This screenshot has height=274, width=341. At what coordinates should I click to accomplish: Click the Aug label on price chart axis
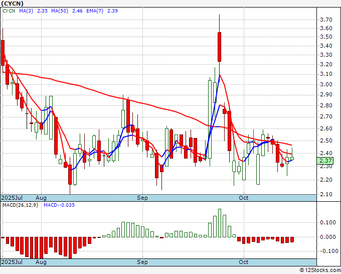41,198
